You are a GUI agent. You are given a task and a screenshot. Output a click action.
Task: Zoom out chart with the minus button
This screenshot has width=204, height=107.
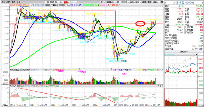75,2
